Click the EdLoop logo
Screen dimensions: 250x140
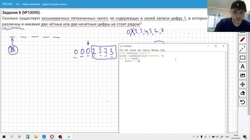coord(7,4)
